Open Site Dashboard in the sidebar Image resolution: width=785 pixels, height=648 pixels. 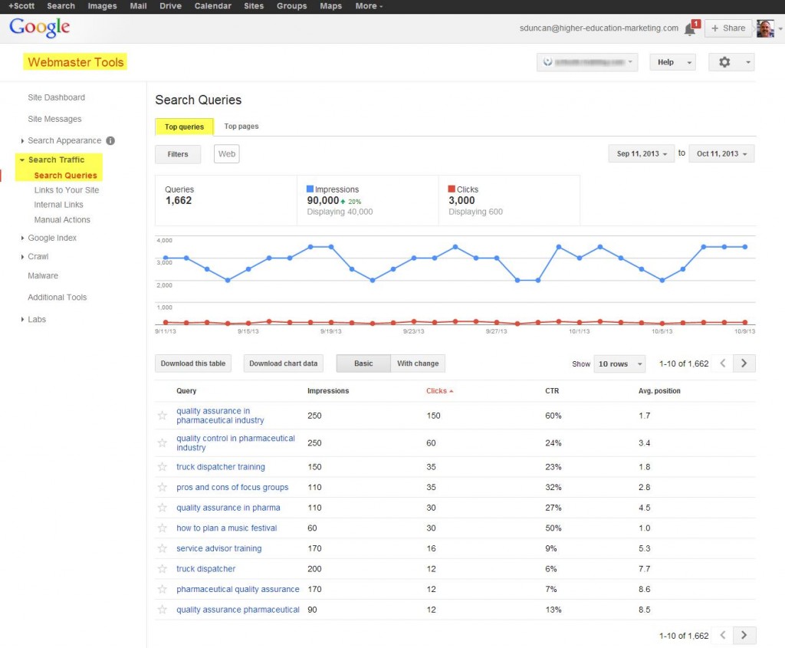[57, 97]
